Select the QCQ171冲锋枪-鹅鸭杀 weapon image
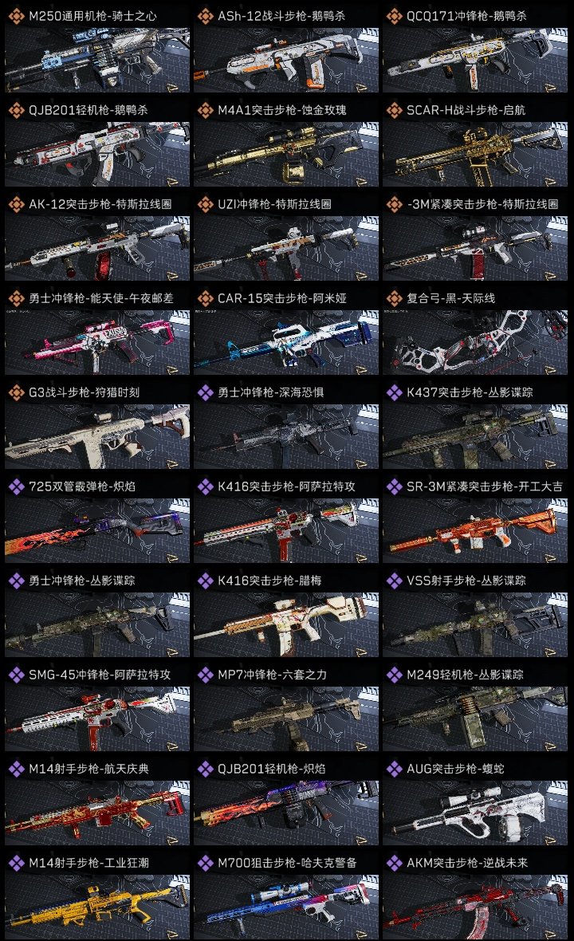This screenshot has height=941, width=574. (x=475, y=60)
